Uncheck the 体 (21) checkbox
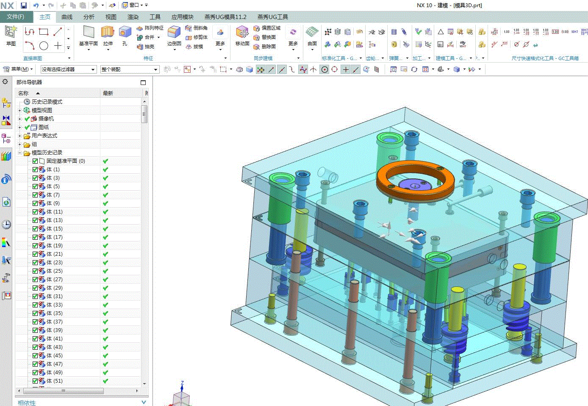Viewport: 588px width, 406px height. (x=35, y=254)
